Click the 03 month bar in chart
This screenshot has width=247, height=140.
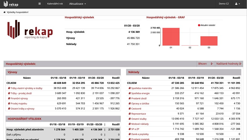[209, 41]
